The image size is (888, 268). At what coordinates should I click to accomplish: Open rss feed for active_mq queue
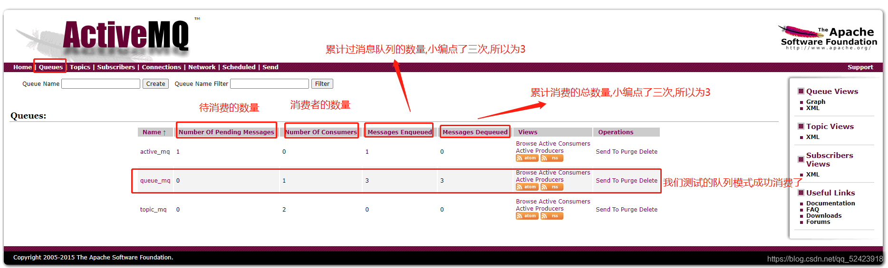tap(551, 158)
